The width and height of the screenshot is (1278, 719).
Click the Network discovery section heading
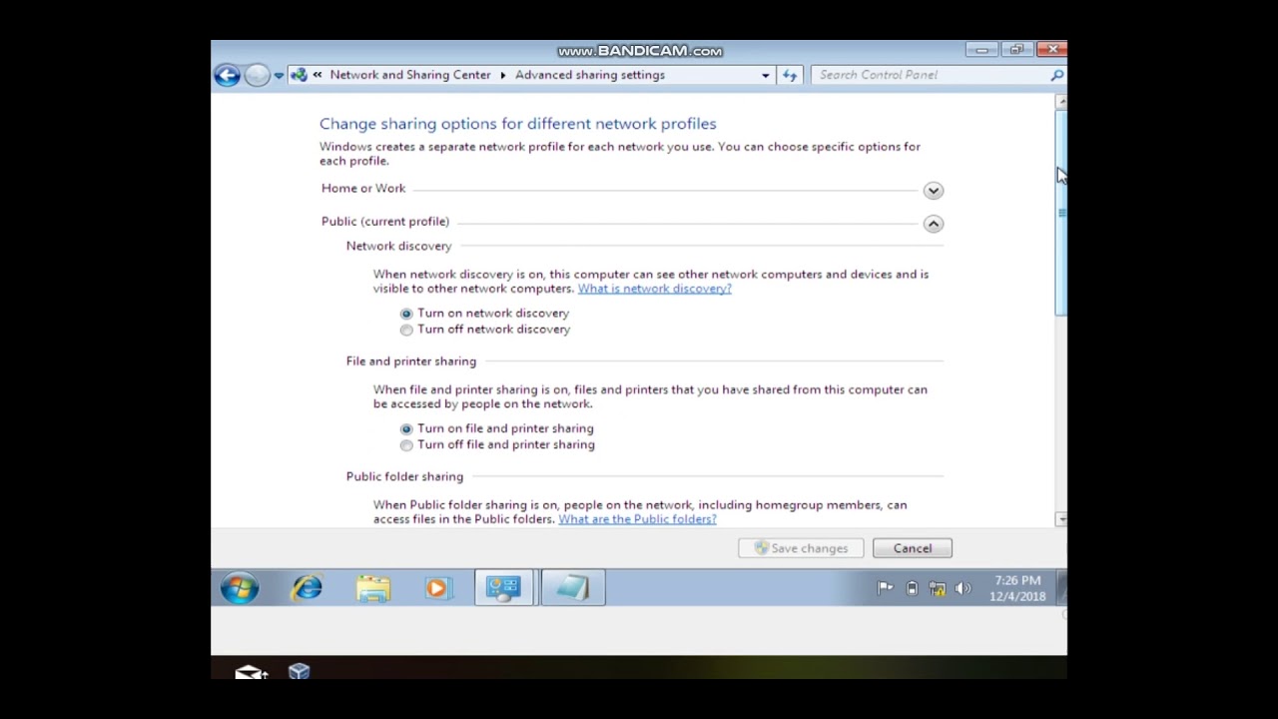pos(398,246)
